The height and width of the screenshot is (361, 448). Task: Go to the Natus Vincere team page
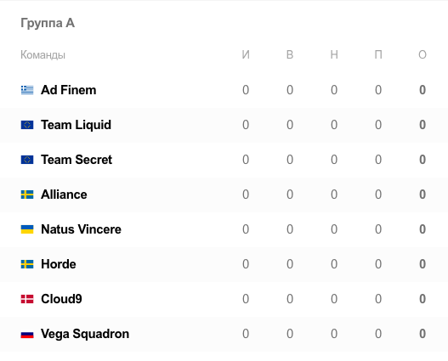pyautogui.click(x=81, y=229)
